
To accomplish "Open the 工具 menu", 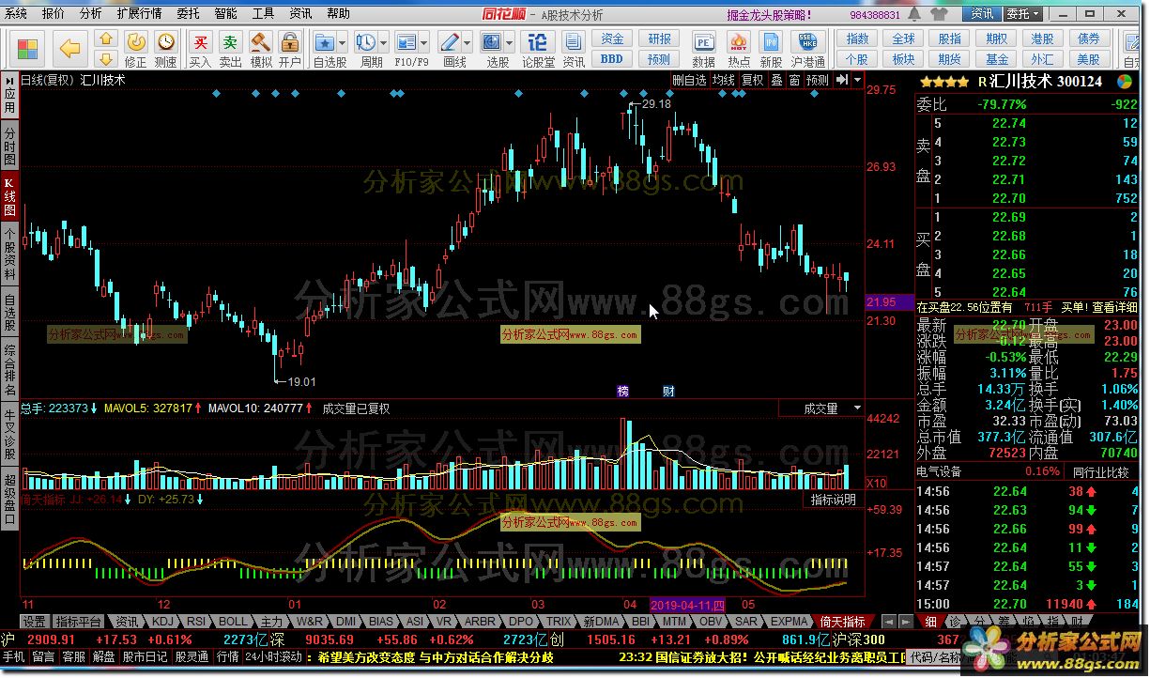I will coord(264,14).
